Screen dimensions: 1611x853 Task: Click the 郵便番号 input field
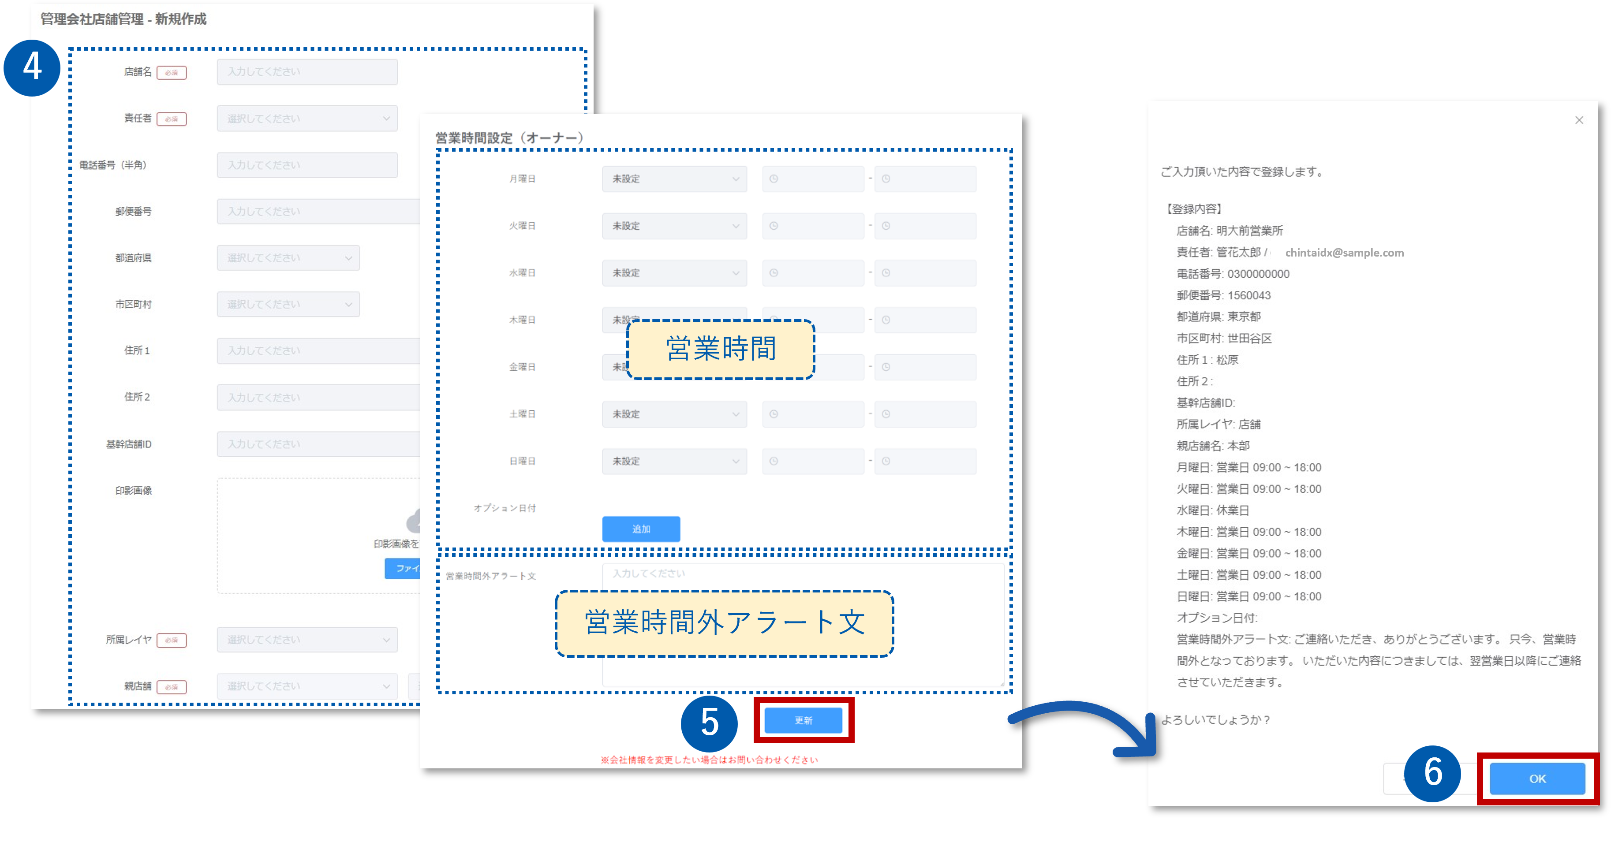point(307,211)
